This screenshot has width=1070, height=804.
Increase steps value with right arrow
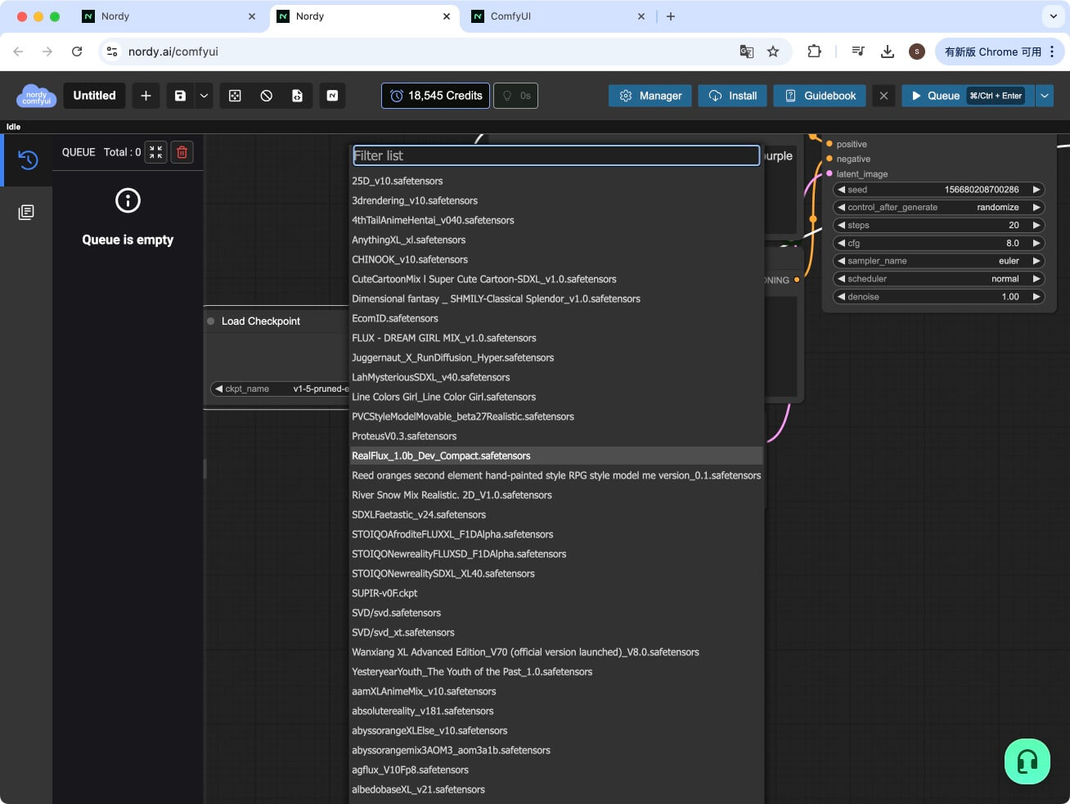coord(1036,225)
